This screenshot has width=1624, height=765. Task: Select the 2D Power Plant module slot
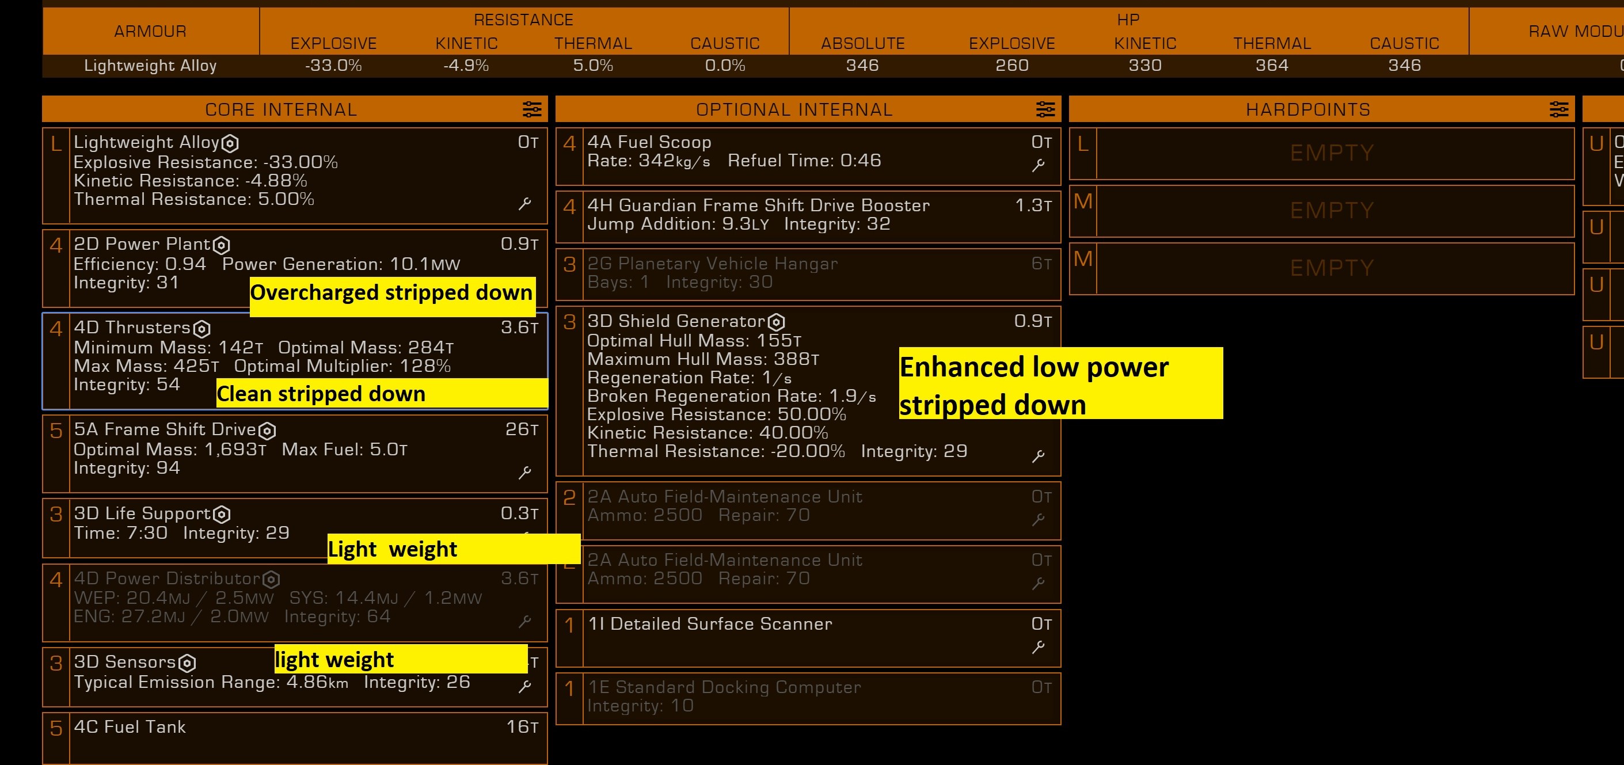[295, 268]
